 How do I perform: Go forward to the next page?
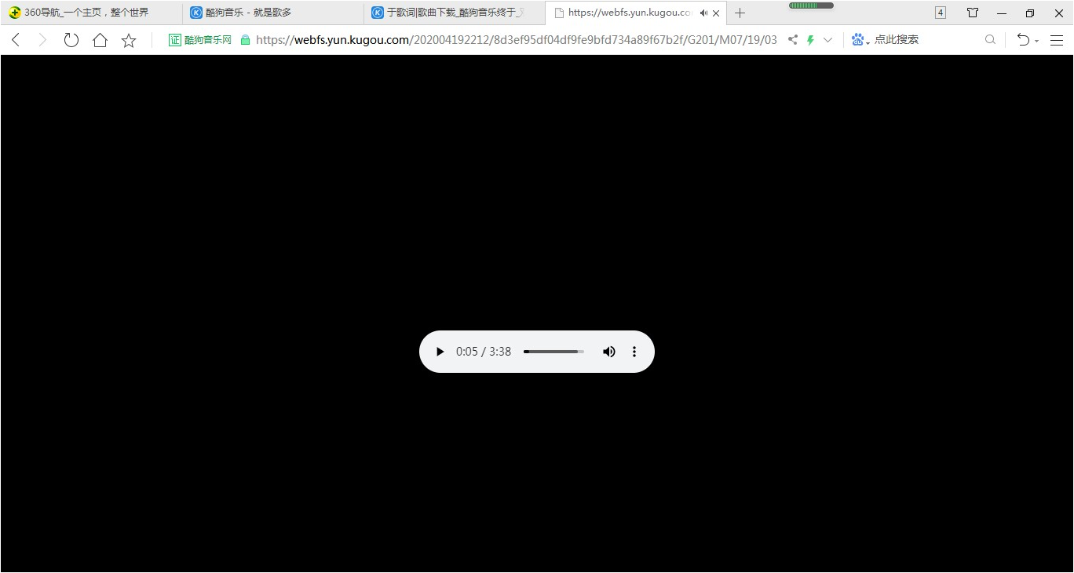coord(42,40)
